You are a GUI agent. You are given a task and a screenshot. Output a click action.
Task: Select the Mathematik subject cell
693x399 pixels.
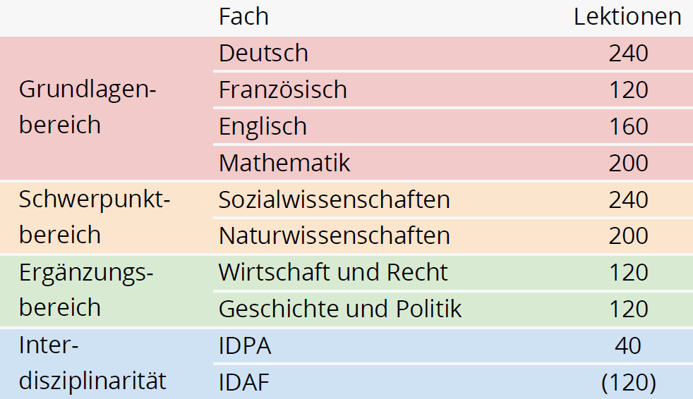[x=284, y=163]
